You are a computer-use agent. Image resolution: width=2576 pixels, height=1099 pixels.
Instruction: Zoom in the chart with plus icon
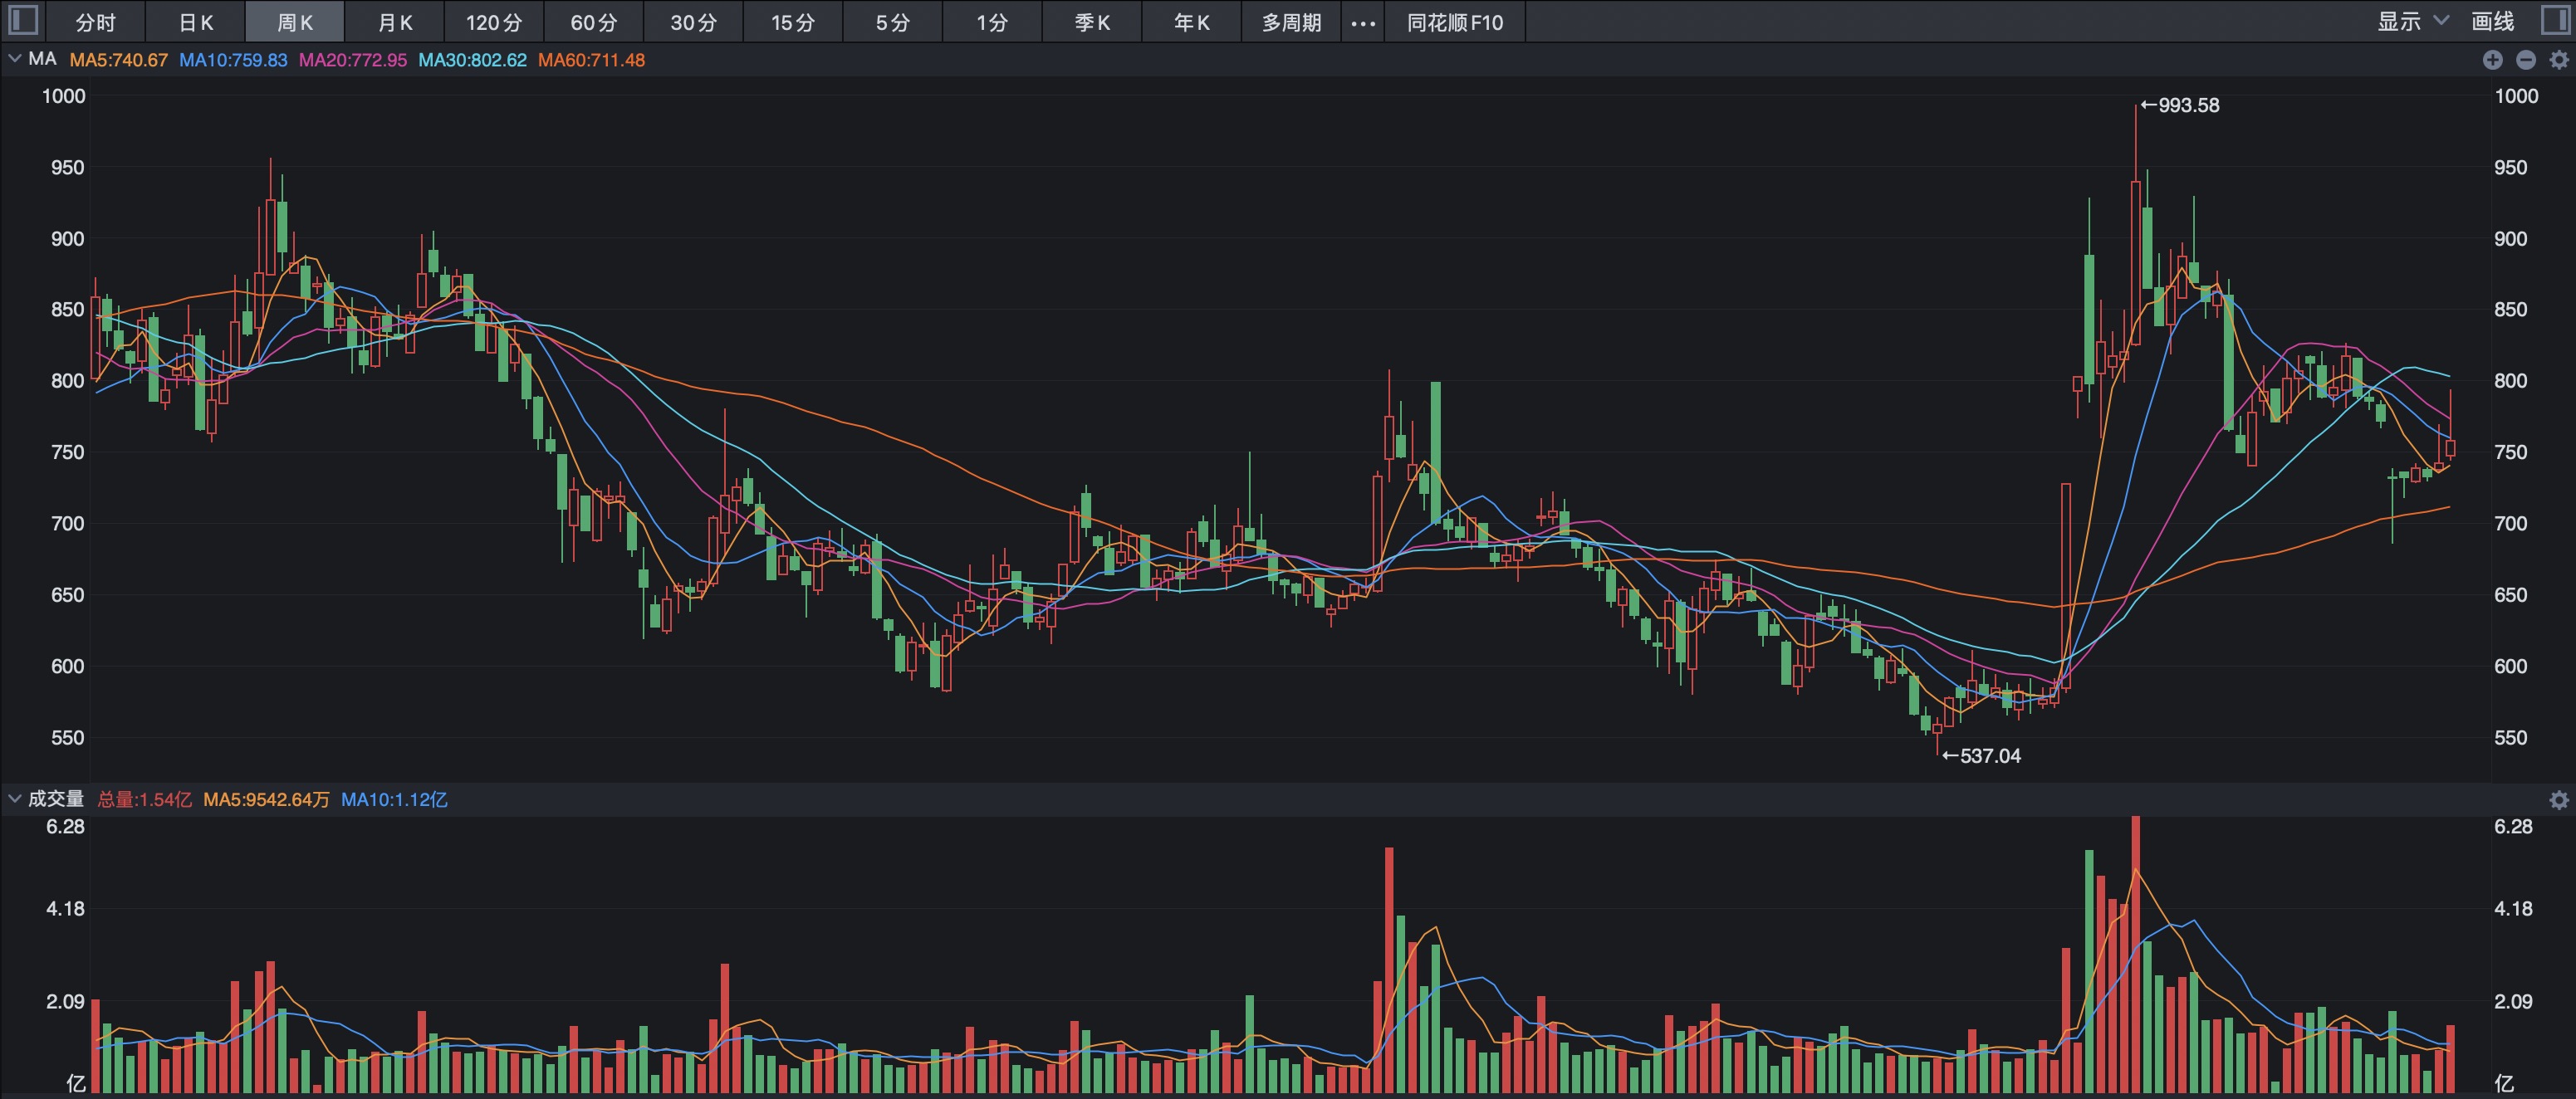pos(2492,60)
